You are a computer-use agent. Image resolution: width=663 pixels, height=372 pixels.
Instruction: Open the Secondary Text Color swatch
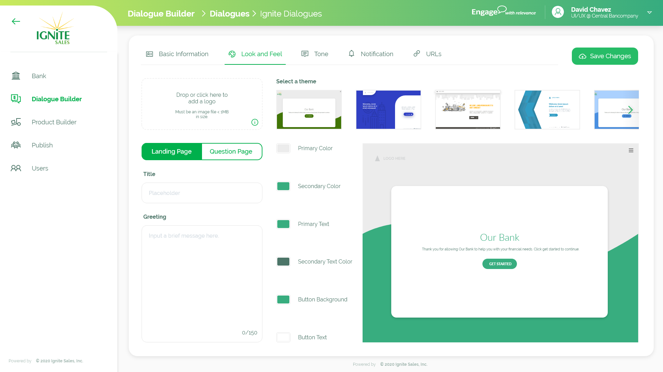click(283, 262)
